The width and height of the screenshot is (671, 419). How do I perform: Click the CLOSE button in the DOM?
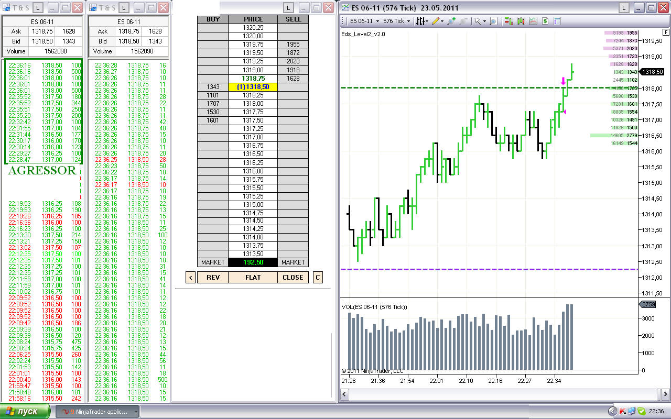click(x=293, y=278)
